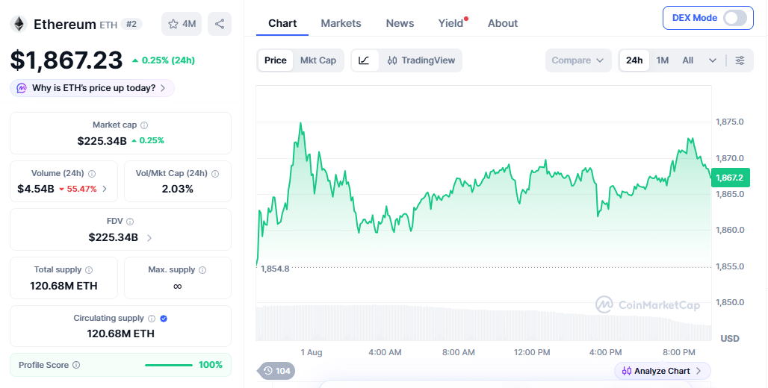This screenshot has height=388, width=768.
Task: Toggle DEX Mode switch
Action: click(735, 18)
